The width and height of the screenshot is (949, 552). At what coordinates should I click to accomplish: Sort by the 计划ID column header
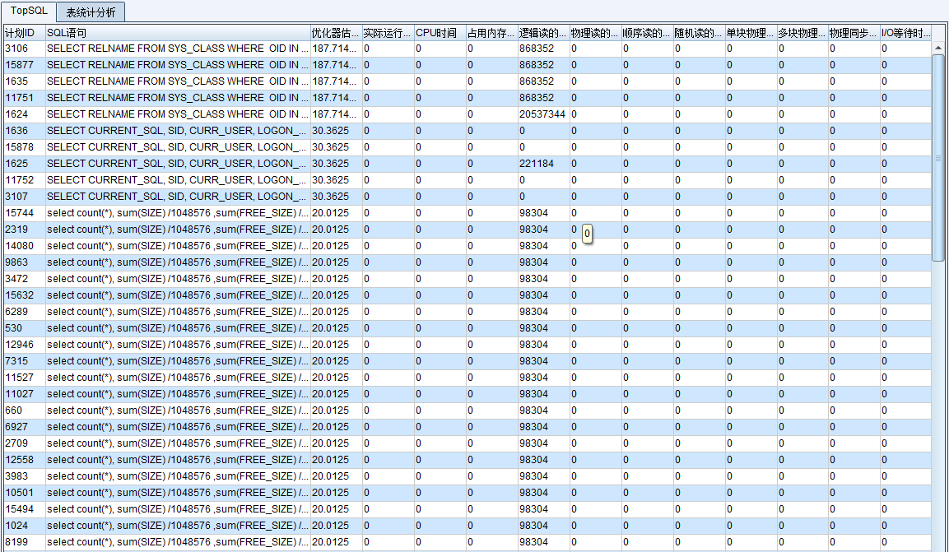pos(23,33)
